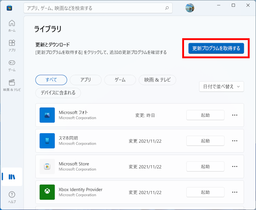Maximize the Microsoft Store window
The image size is (256, 210).
coord(233,5)
